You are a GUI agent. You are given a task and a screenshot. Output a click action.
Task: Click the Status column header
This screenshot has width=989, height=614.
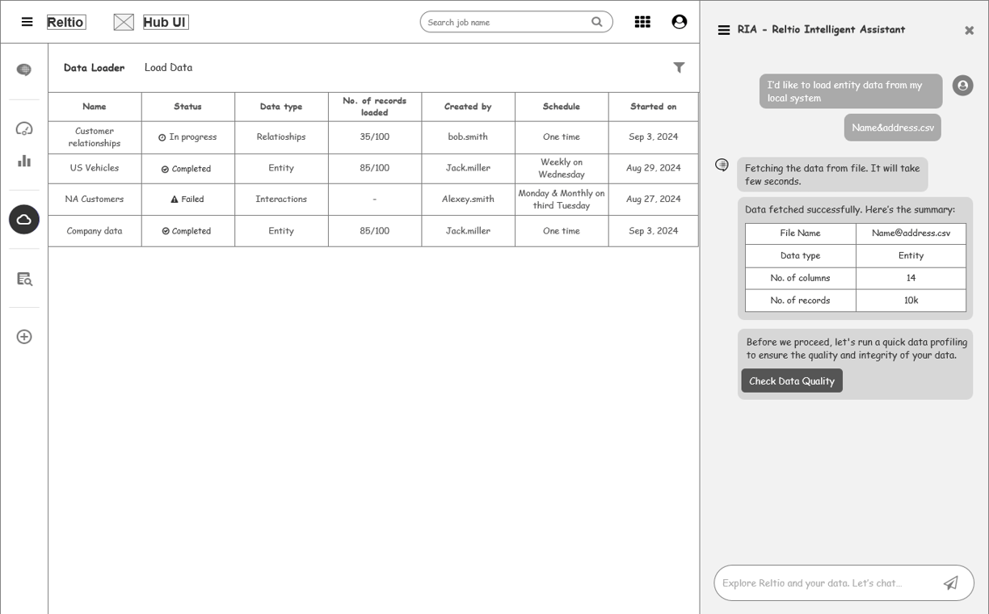[x=188, y=107]
